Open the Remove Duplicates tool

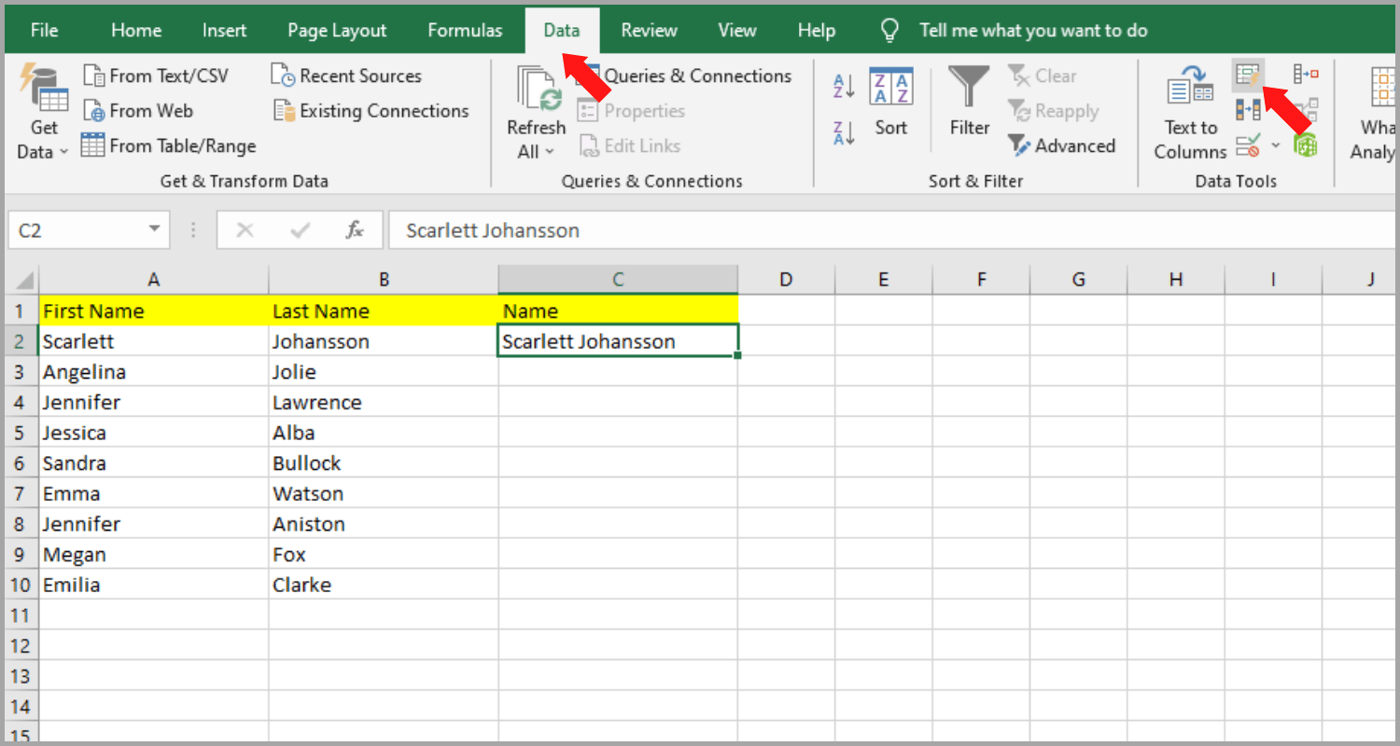[1248, 109]
